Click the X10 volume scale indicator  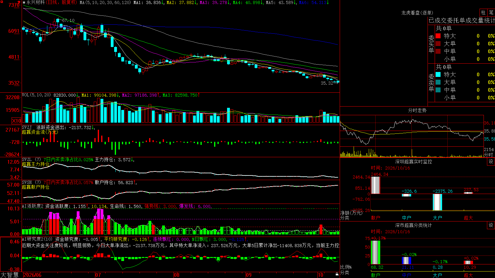tap(16, 121)
